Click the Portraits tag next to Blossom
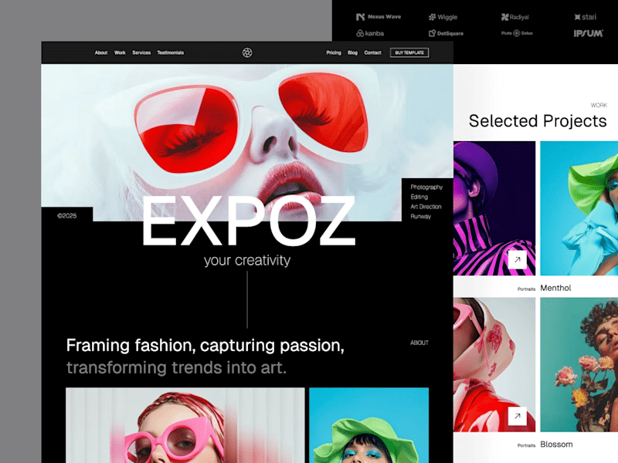This screenshot has height=463, width=618. coord(526,445)
